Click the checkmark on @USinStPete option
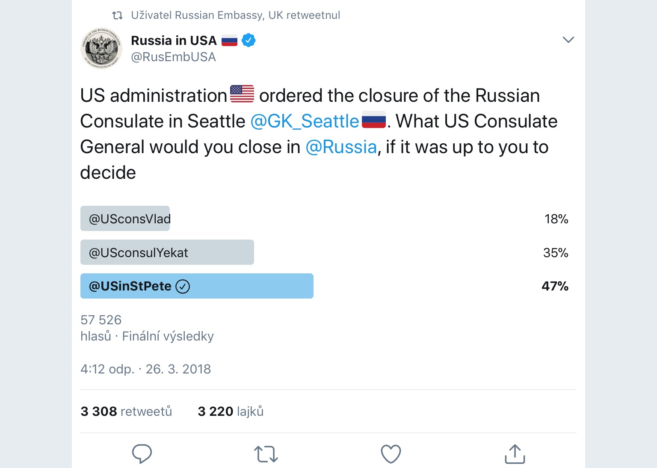 (183, 286)
